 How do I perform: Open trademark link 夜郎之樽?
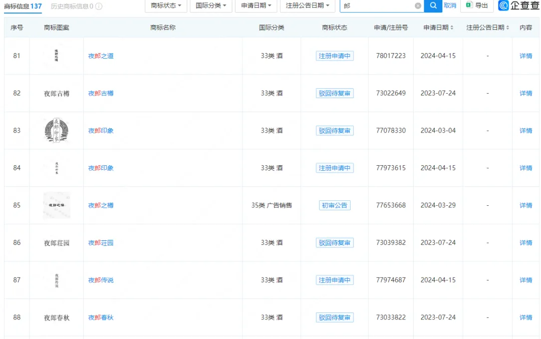point(101,205)
